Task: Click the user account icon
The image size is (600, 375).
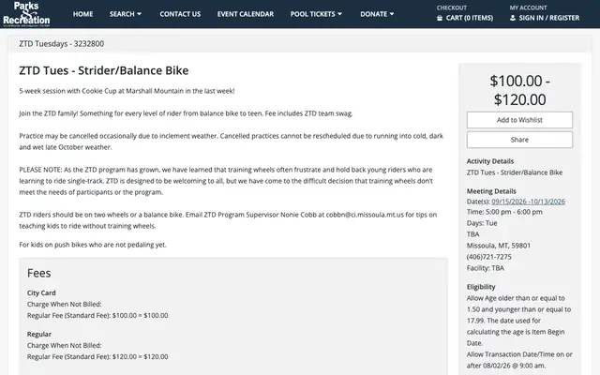Action: pos(513,18)
